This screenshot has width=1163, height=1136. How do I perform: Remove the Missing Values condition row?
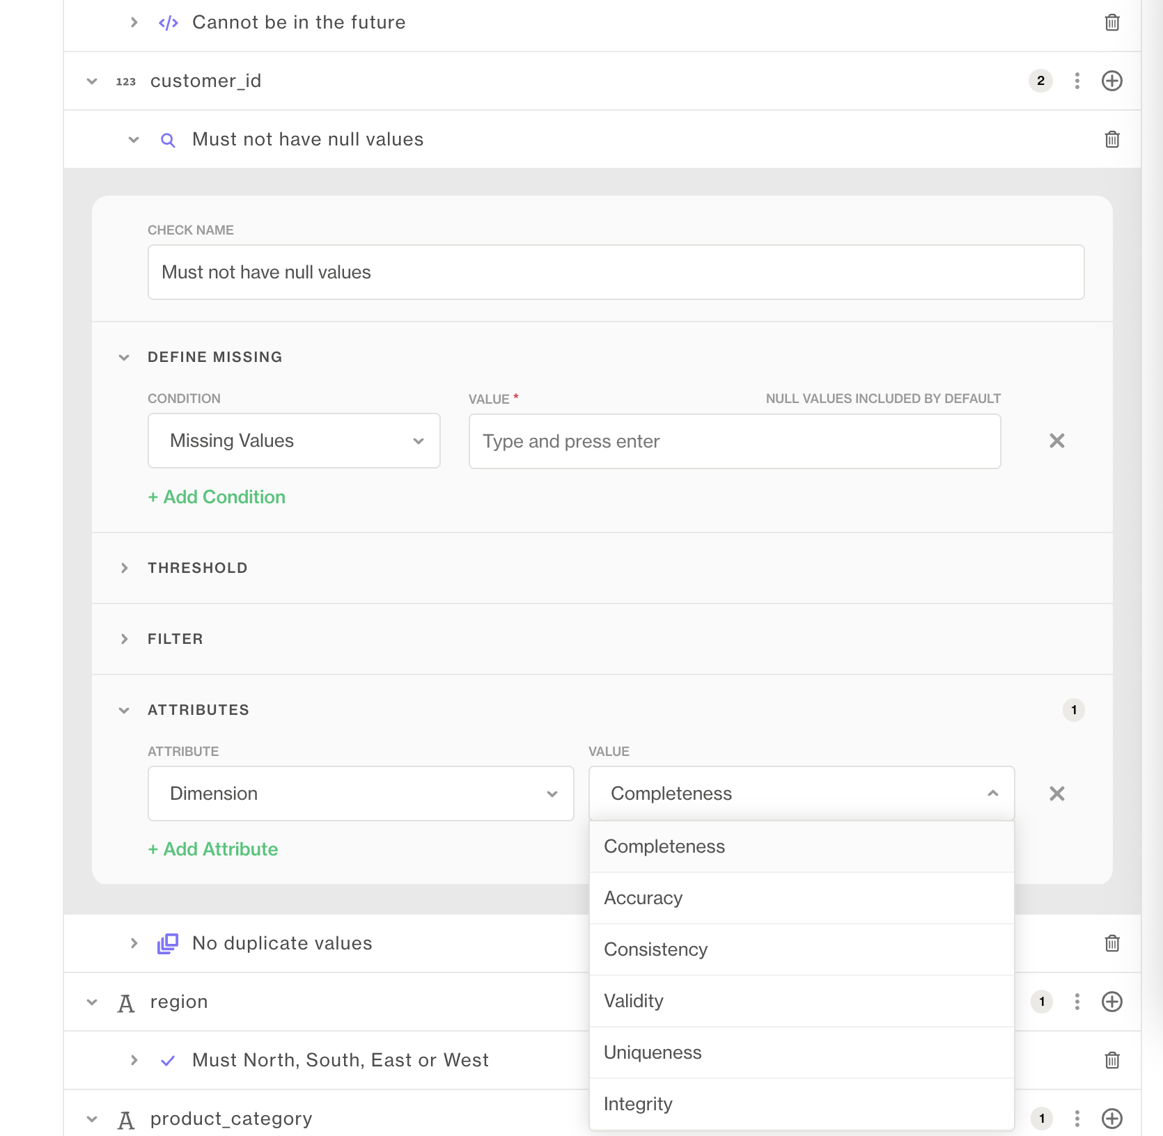(x=1056, y=441)
